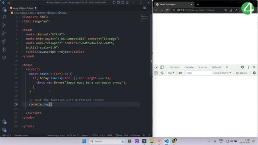Click the script breadcrumb item

[62, 12]
